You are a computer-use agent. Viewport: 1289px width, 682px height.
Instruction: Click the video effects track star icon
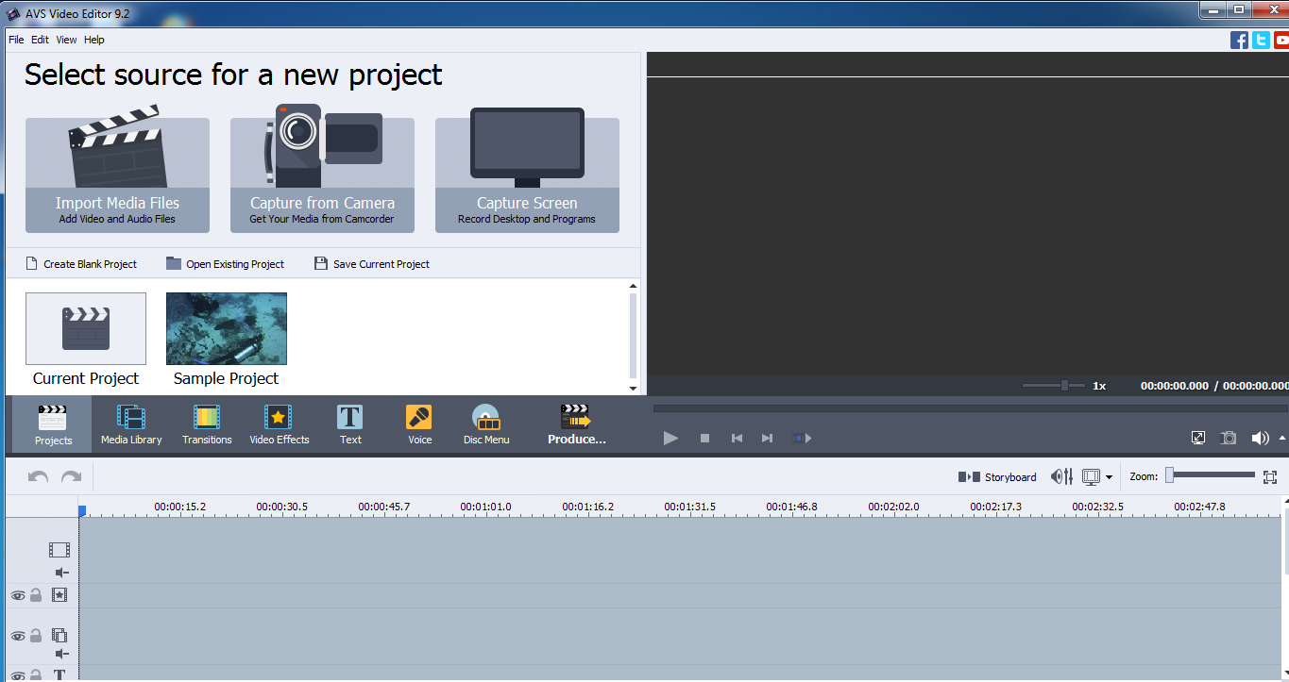pyautogui.click(x=59, y=595)
